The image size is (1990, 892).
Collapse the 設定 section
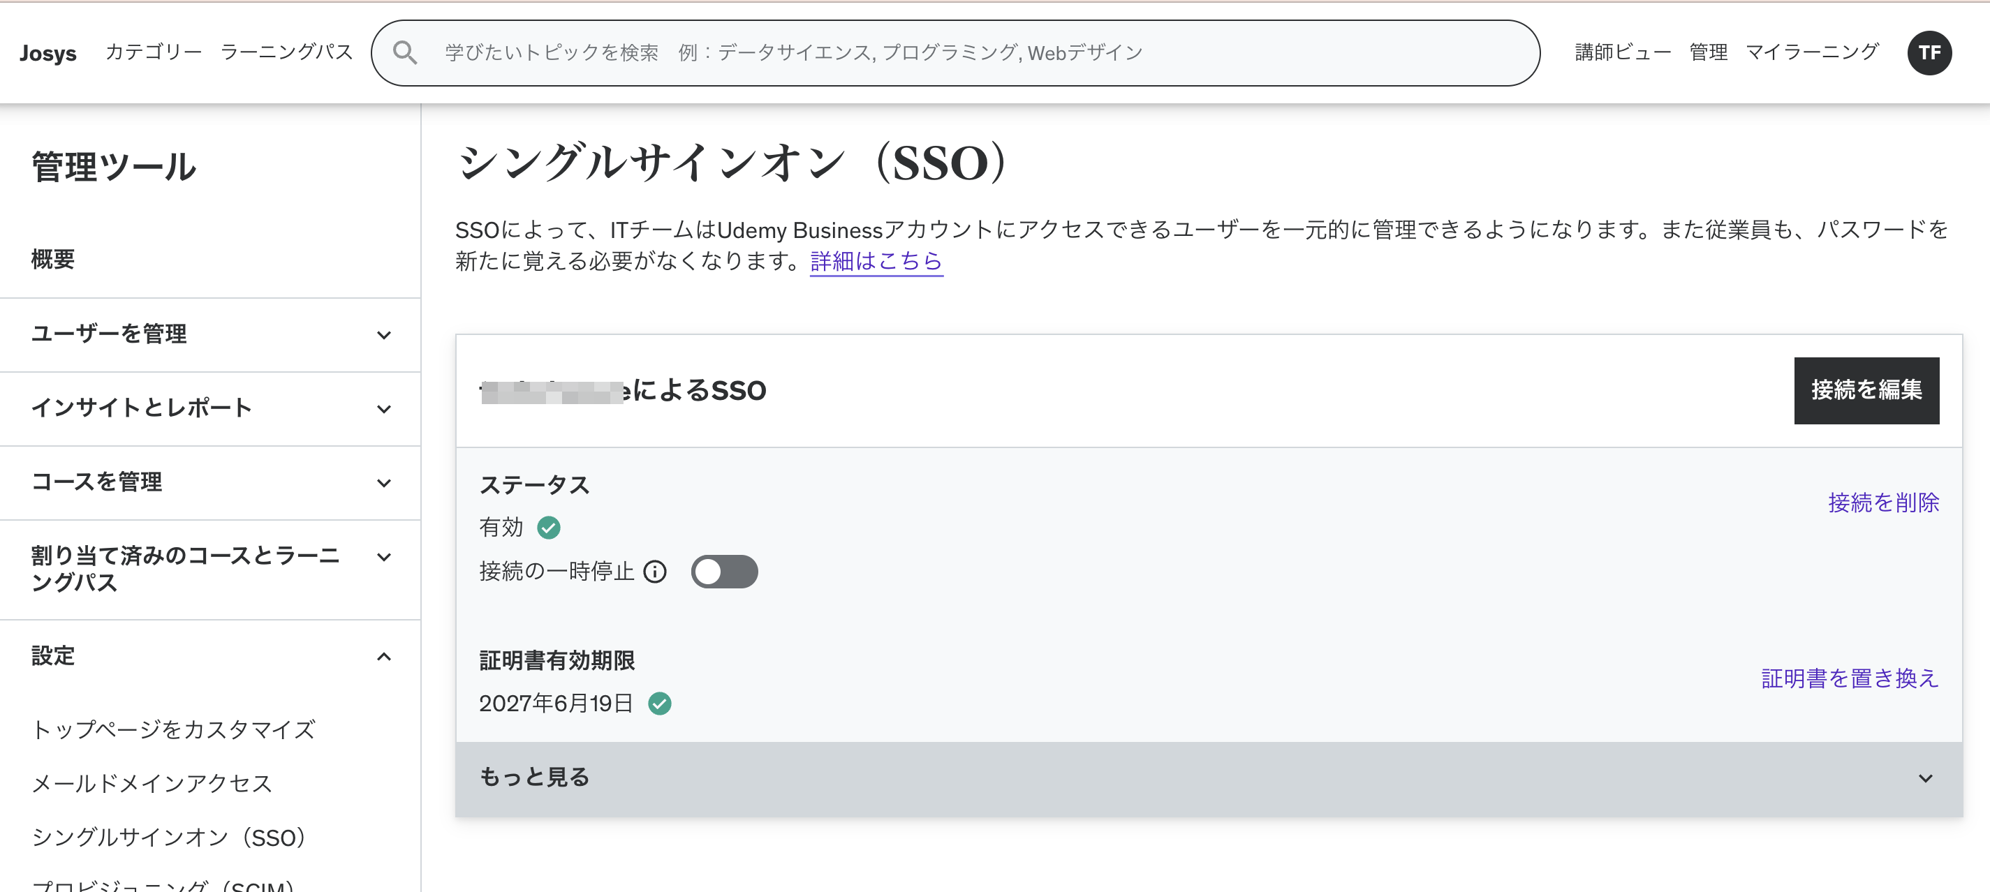click(x=210, y=657)
